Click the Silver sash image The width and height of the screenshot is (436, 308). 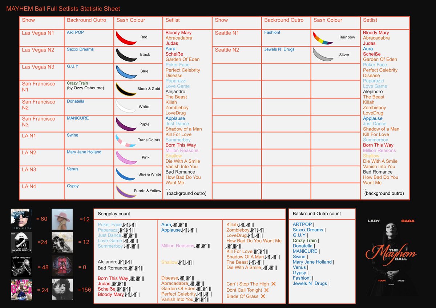323,55
